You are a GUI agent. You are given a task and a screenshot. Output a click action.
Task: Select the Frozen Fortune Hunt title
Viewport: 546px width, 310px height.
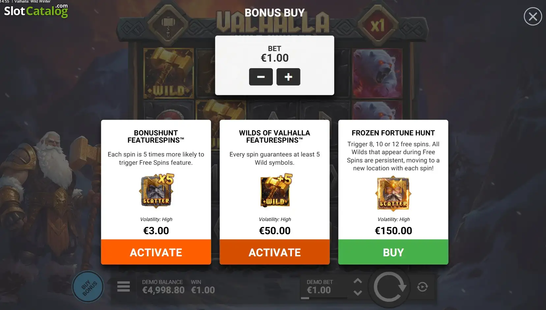pyautogui.click(x=393, y=133)
